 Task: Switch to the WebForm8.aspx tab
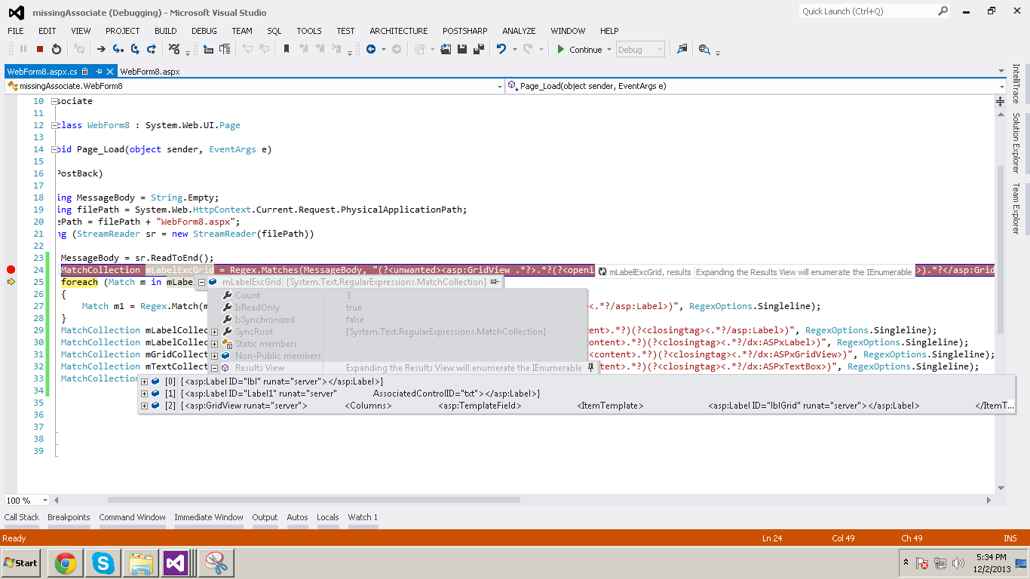(150, 72)
